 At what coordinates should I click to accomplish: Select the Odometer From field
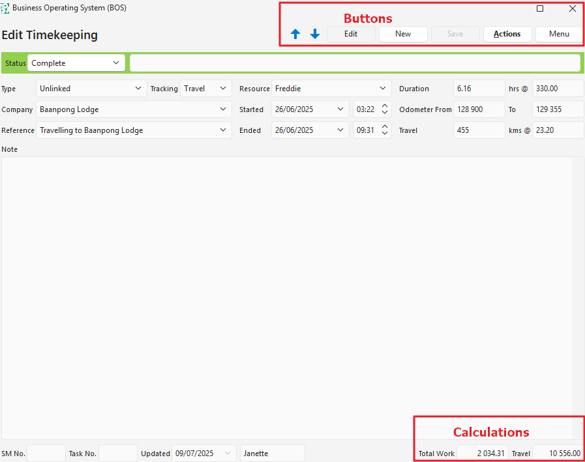[479, 109]
